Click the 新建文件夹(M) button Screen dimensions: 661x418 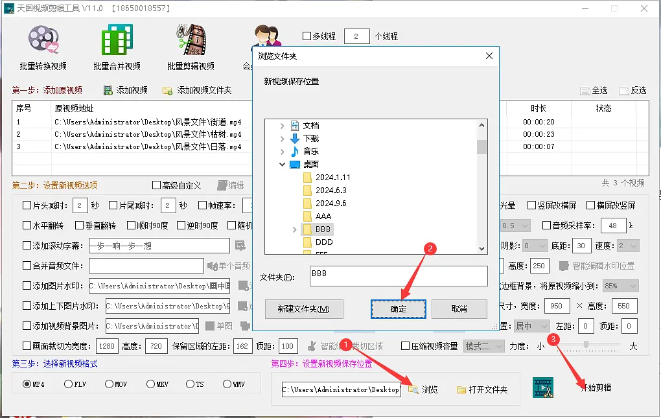[303, 309]
